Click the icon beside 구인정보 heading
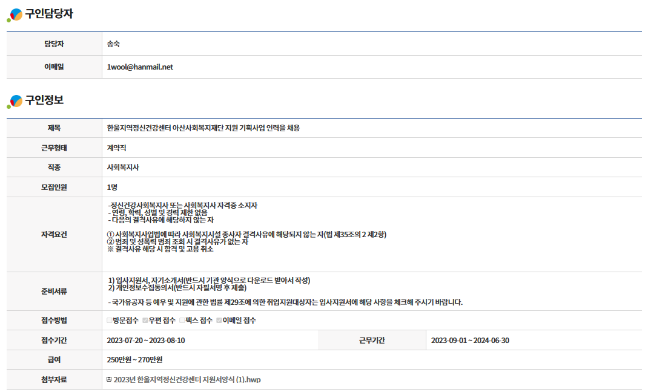 (16, 101)
